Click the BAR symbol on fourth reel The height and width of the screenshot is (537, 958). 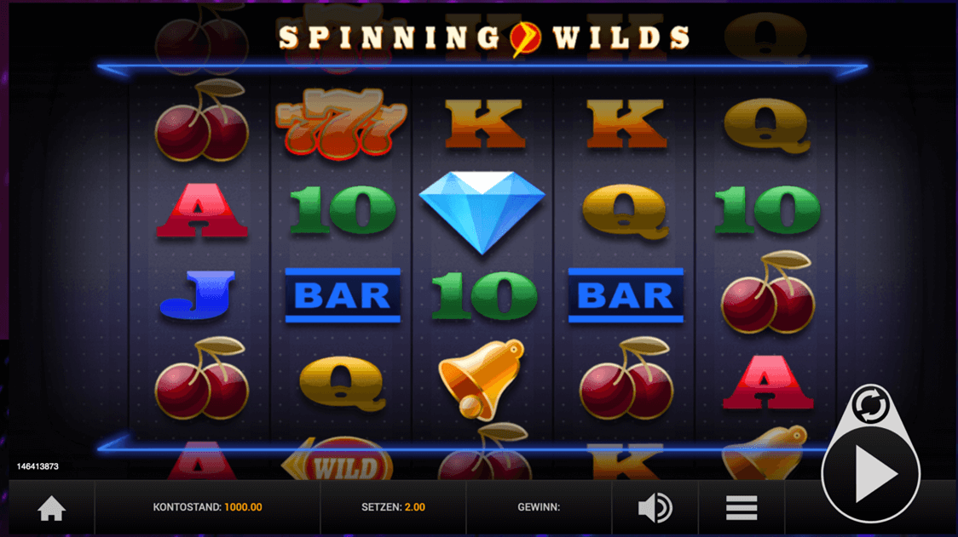(x=626, y=295)
